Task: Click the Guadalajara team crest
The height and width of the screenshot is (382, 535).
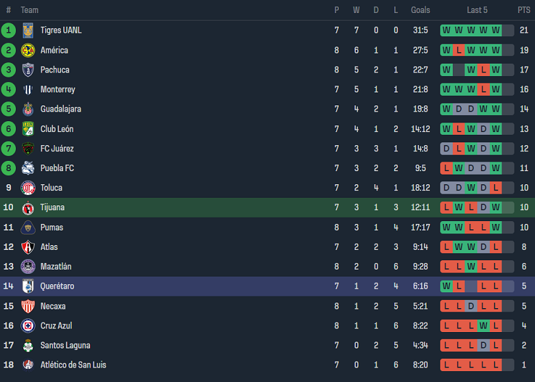Action: click(28, 110)
